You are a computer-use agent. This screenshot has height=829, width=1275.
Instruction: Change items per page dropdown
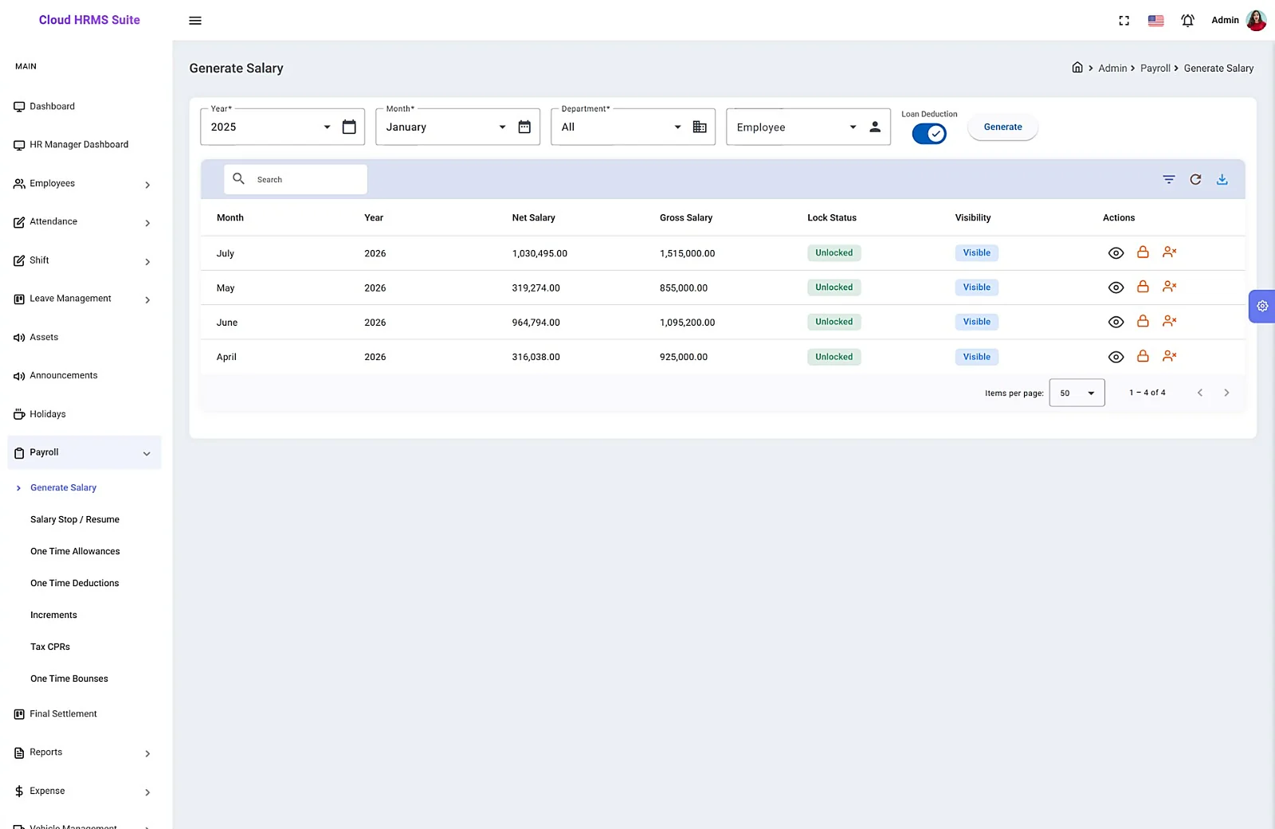click(x=1077, y=393)
